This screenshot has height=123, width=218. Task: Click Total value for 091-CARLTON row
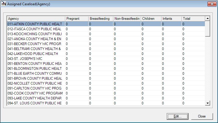(183, 88)
